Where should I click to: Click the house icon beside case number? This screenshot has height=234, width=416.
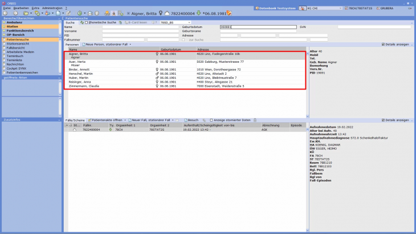74,130
